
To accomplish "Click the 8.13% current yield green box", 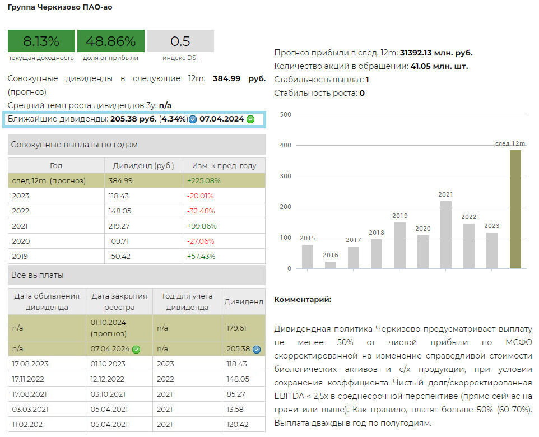I will tap(41, 41).
